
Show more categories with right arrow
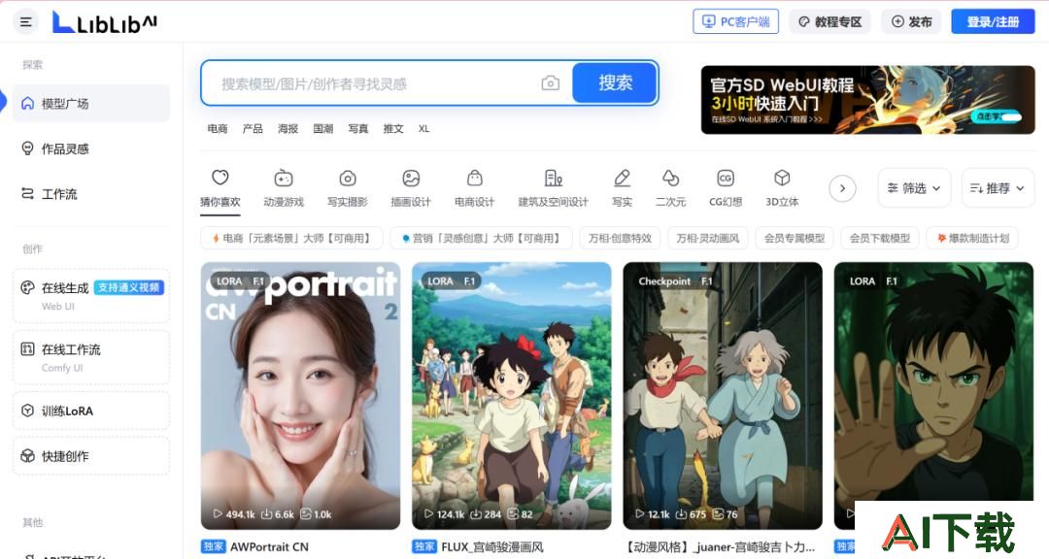tap(842, 188)
